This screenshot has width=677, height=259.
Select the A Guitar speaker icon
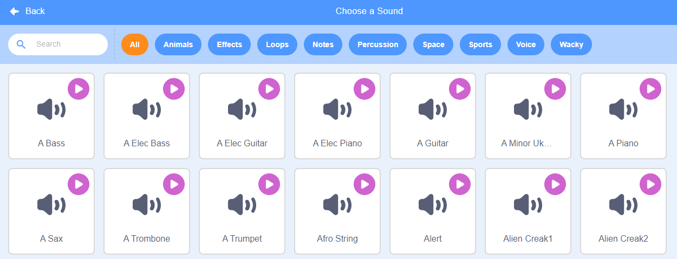click(x=432, y=110)
